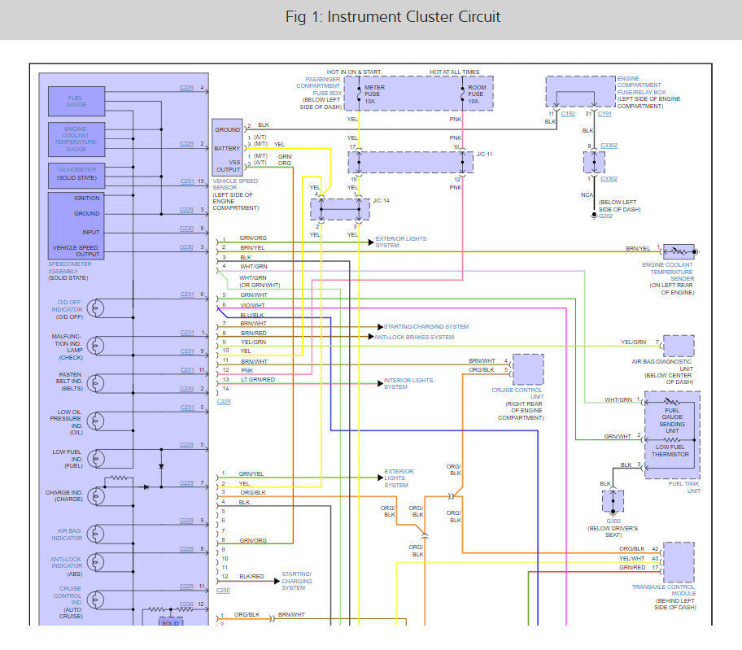Expand the Cruise Control Unit block
Viewport: 742px width, 650px height.
pyautogui.click(x=529, y=369)
